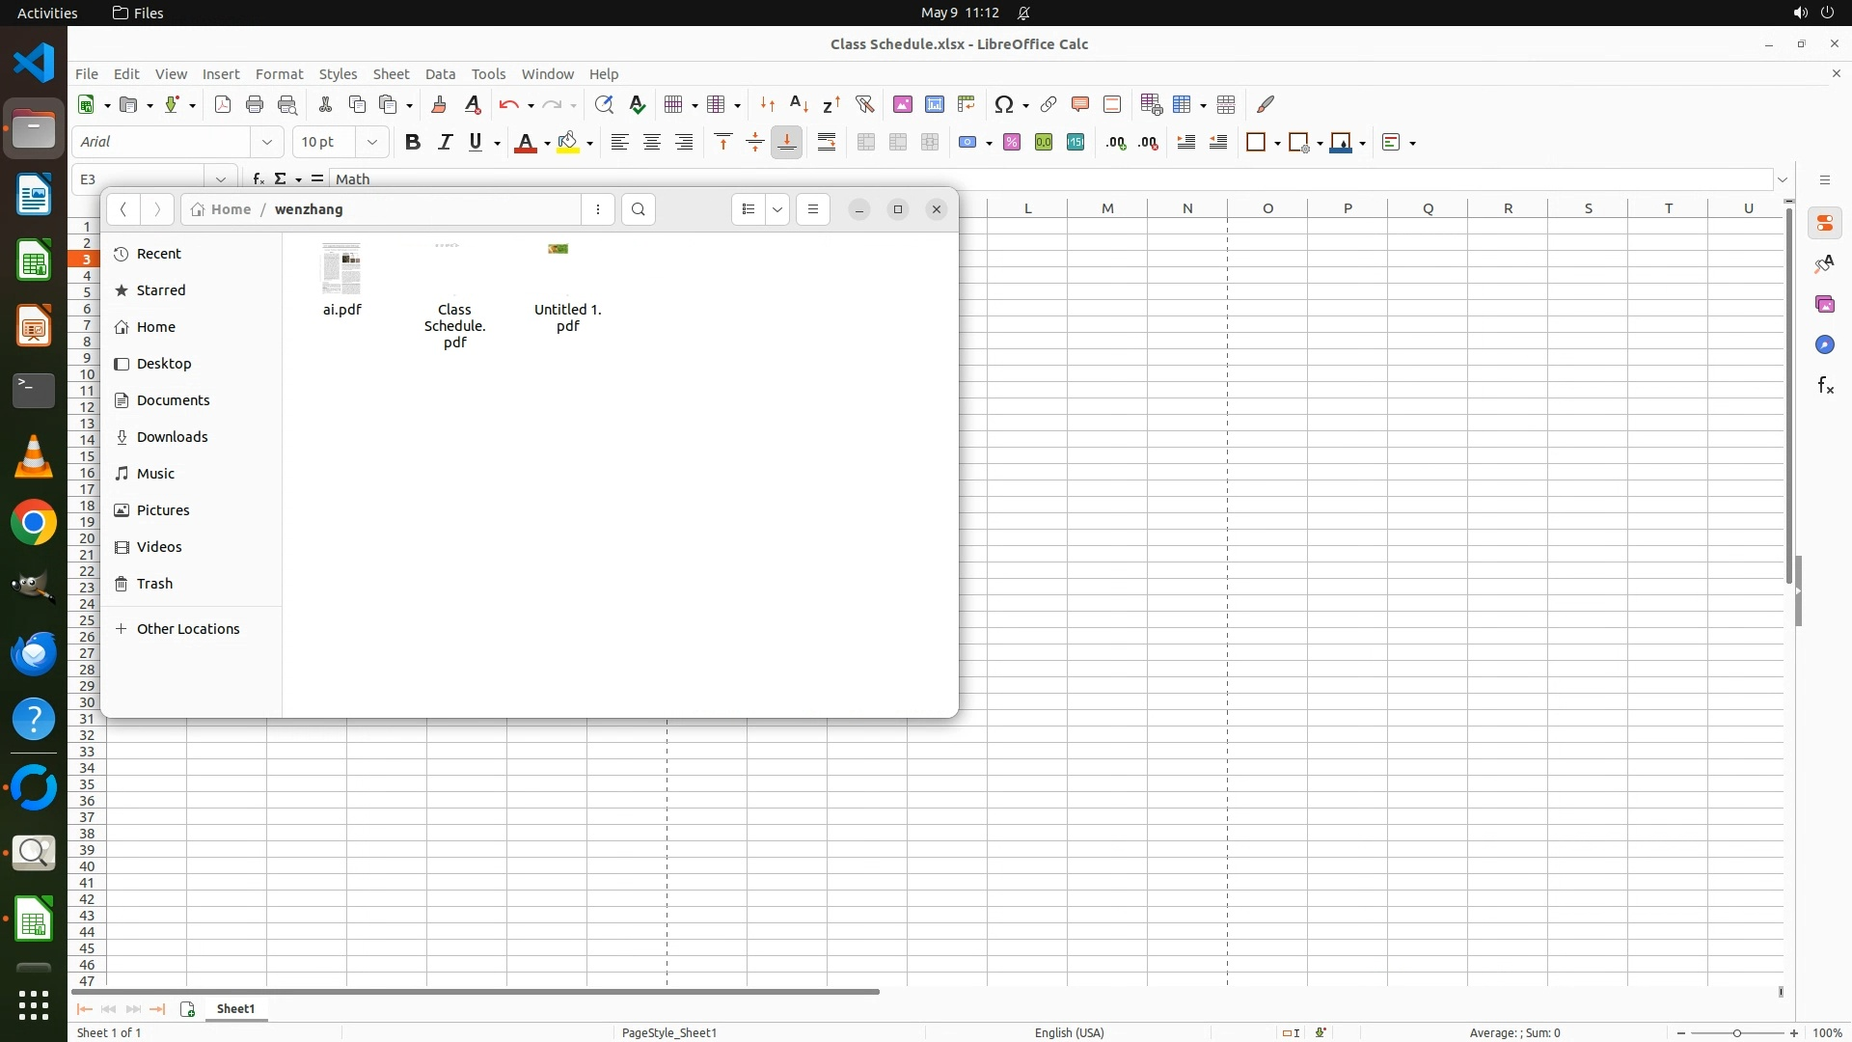The height and width of the screenshot is (1042, 1852).
Task: Expand Files view options chevron
Action: coord(777,209)
